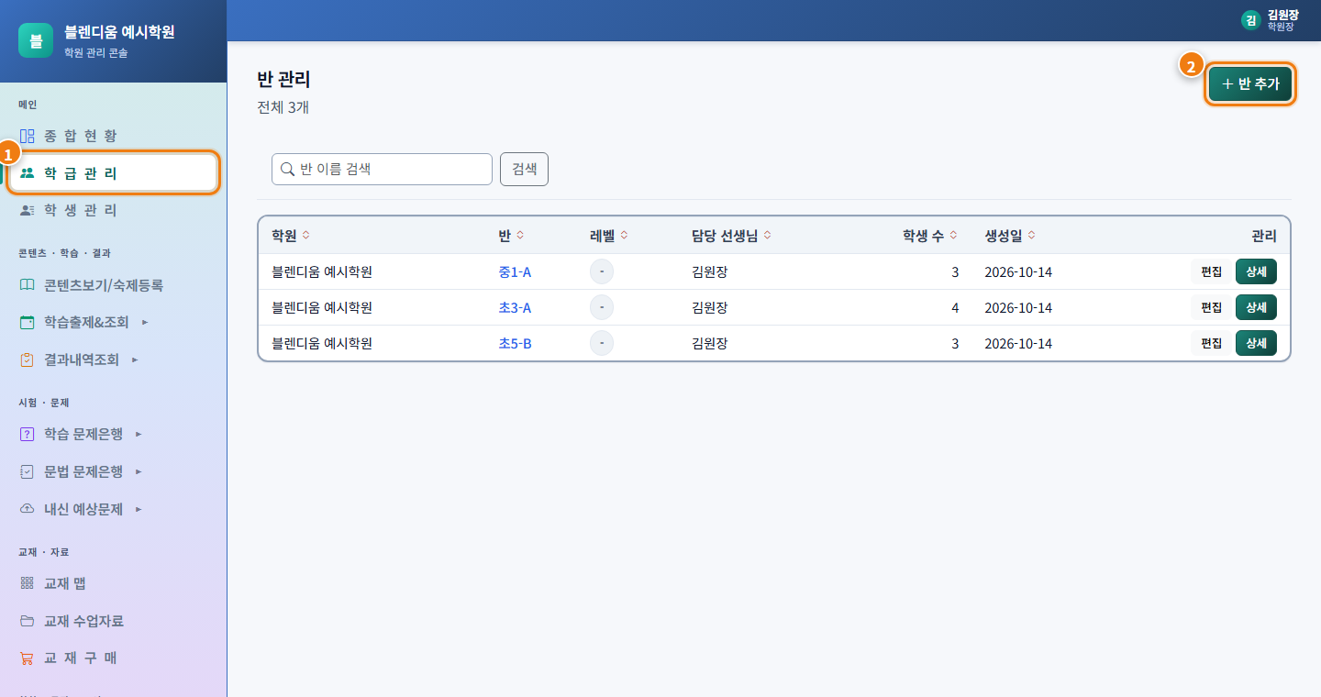
Task: Focus the 반 이름 검색 input field
Action: click(x=382, y=169)
